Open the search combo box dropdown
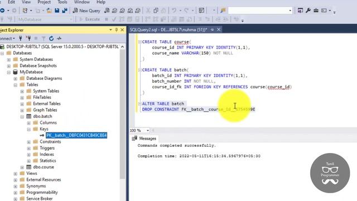Image resolution: width=357 pixels, height=201 pixels. (x=290, y=11)
